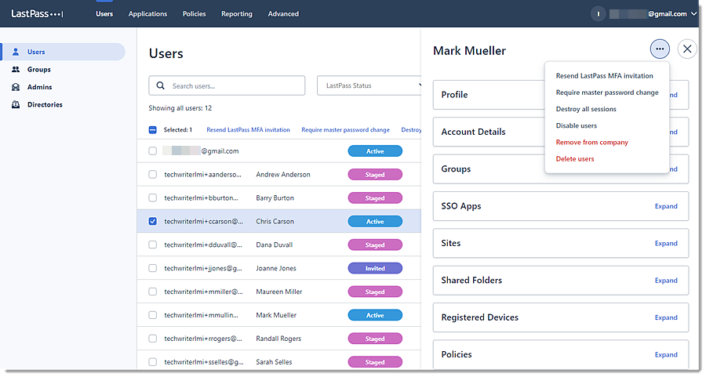This screenshot has width=706, height=377.
Task: Open the LastPass Status filter dropdown
Action: [369, 85]
